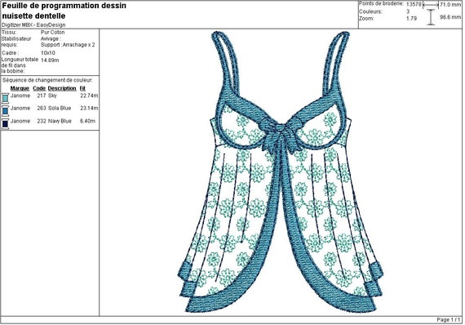465x325 pixels.
Task: Click the design height dimension icon
Action: (431, 17)
